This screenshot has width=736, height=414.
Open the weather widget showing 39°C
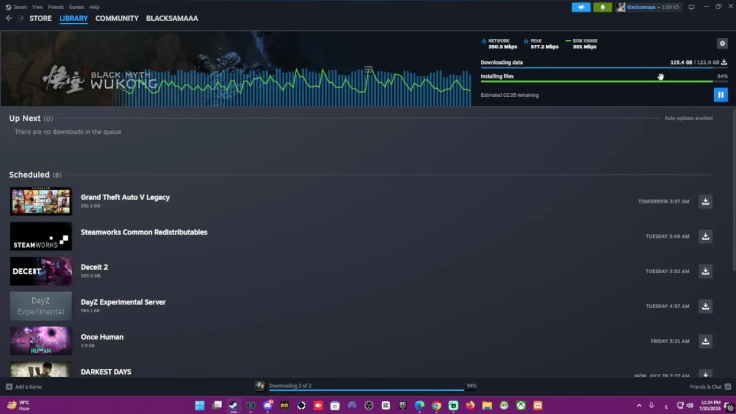17,405
